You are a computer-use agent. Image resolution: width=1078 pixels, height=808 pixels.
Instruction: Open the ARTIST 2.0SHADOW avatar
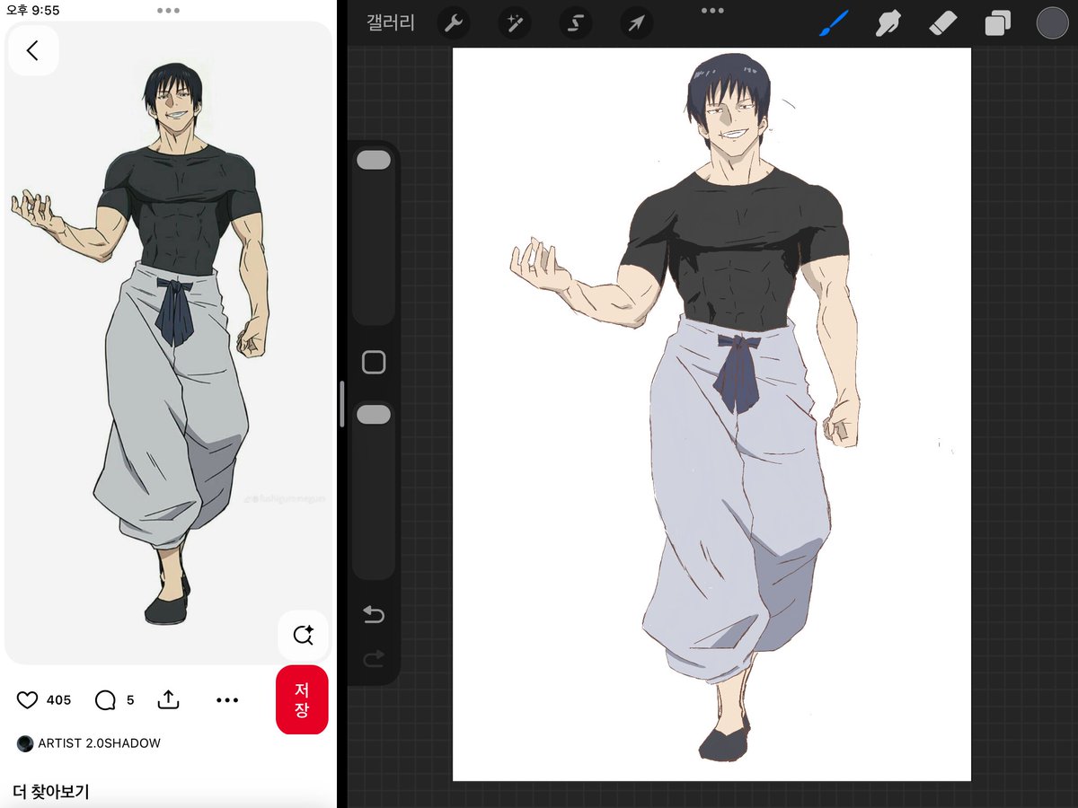click(x=25, y=743)
